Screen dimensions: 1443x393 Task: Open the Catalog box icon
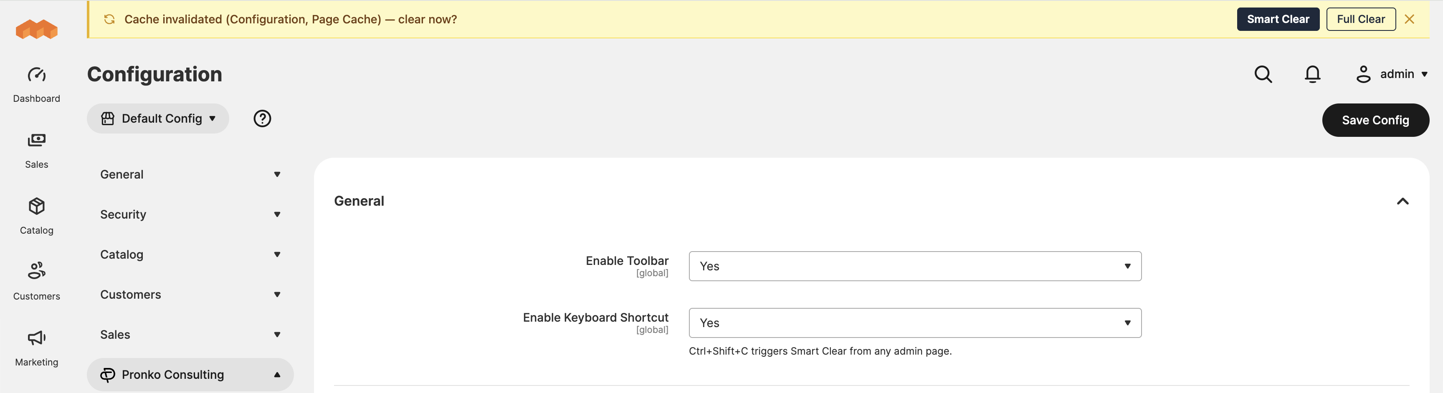click(x=36, y=206)
